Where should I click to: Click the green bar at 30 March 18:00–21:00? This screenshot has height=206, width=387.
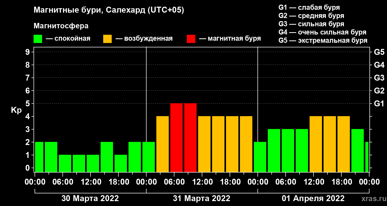pyautogui.click(x=121, y=163)
